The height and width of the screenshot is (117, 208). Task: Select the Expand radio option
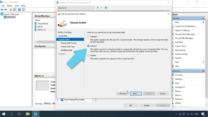click(x=88, y=55)
